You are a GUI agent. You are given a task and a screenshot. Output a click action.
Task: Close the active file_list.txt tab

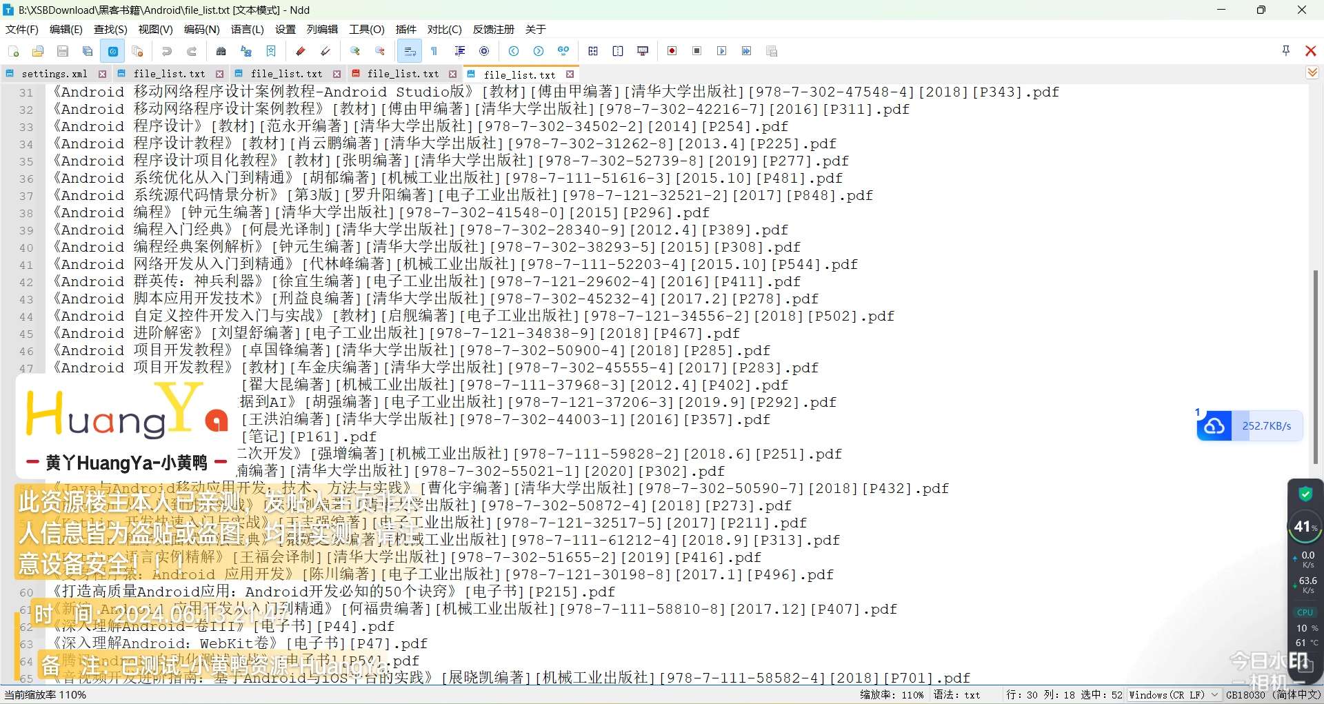click(x=570, y=74)
